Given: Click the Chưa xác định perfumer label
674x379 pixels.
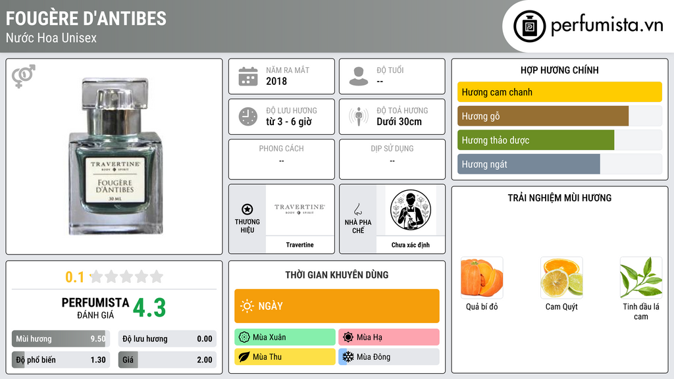Looking at the screenshot, I should (411, 245).
